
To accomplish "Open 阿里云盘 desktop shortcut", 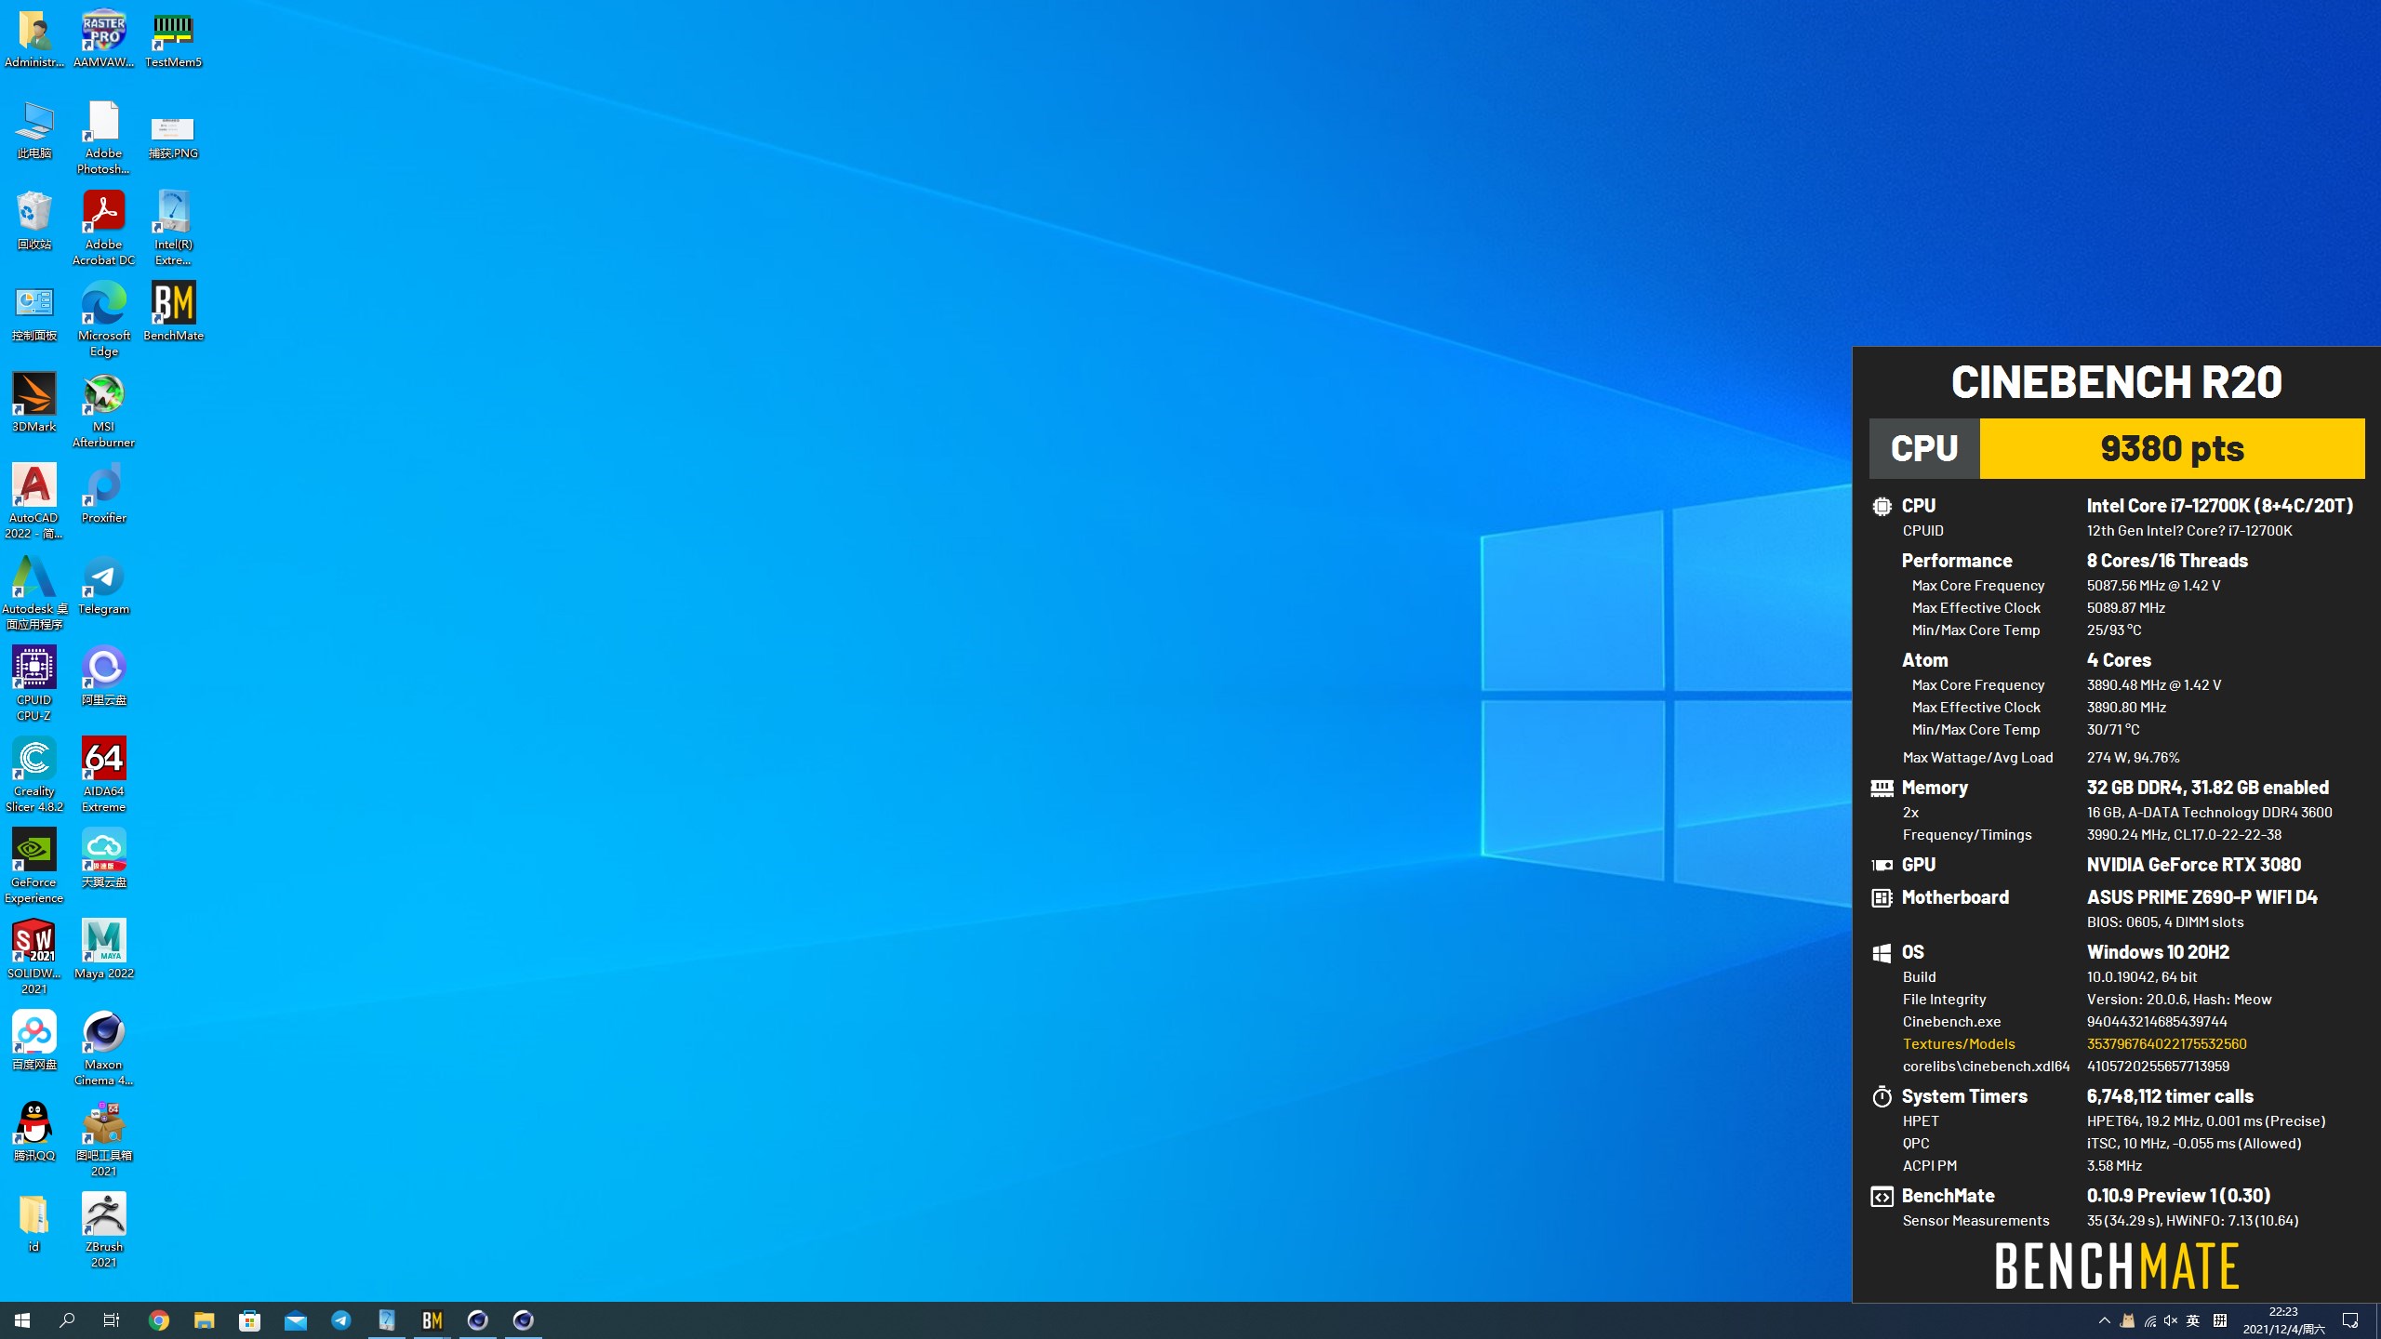I will click(x=103, y=677).
